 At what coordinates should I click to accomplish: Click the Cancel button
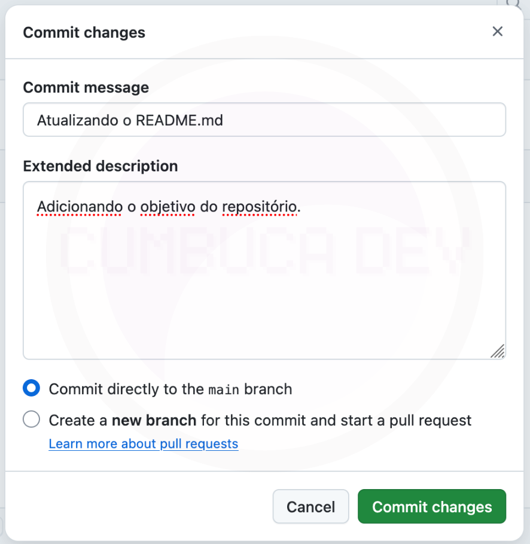click(310, 506)
